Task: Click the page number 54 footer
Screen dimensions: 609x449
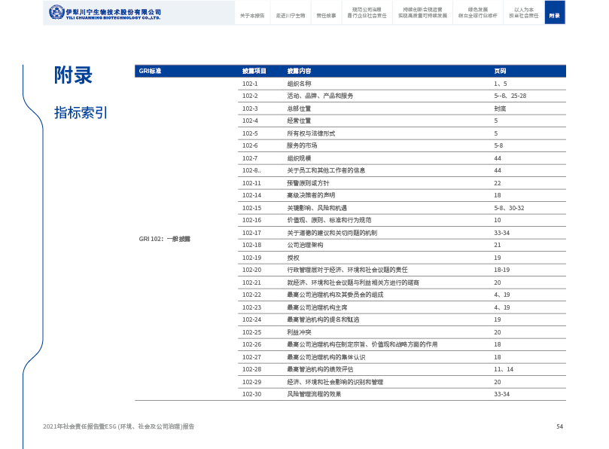Action: pos(559,426)
